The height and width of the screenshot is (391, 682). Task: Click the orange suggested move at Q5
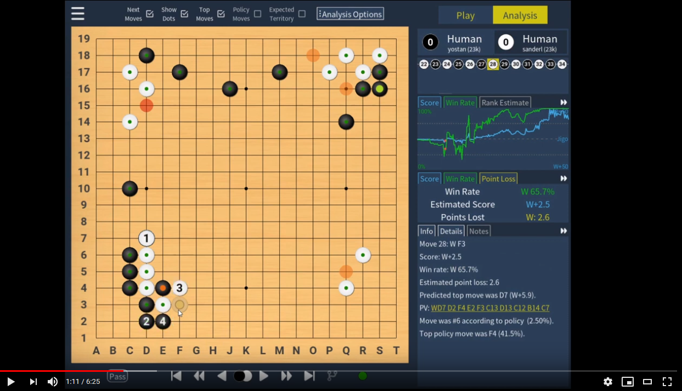(346, 272)
